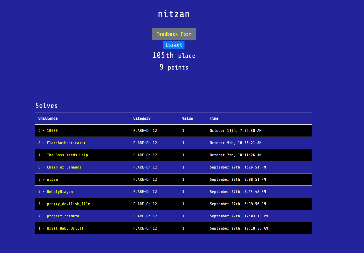Open challenge 9 - 10000 link

[48, 131]
